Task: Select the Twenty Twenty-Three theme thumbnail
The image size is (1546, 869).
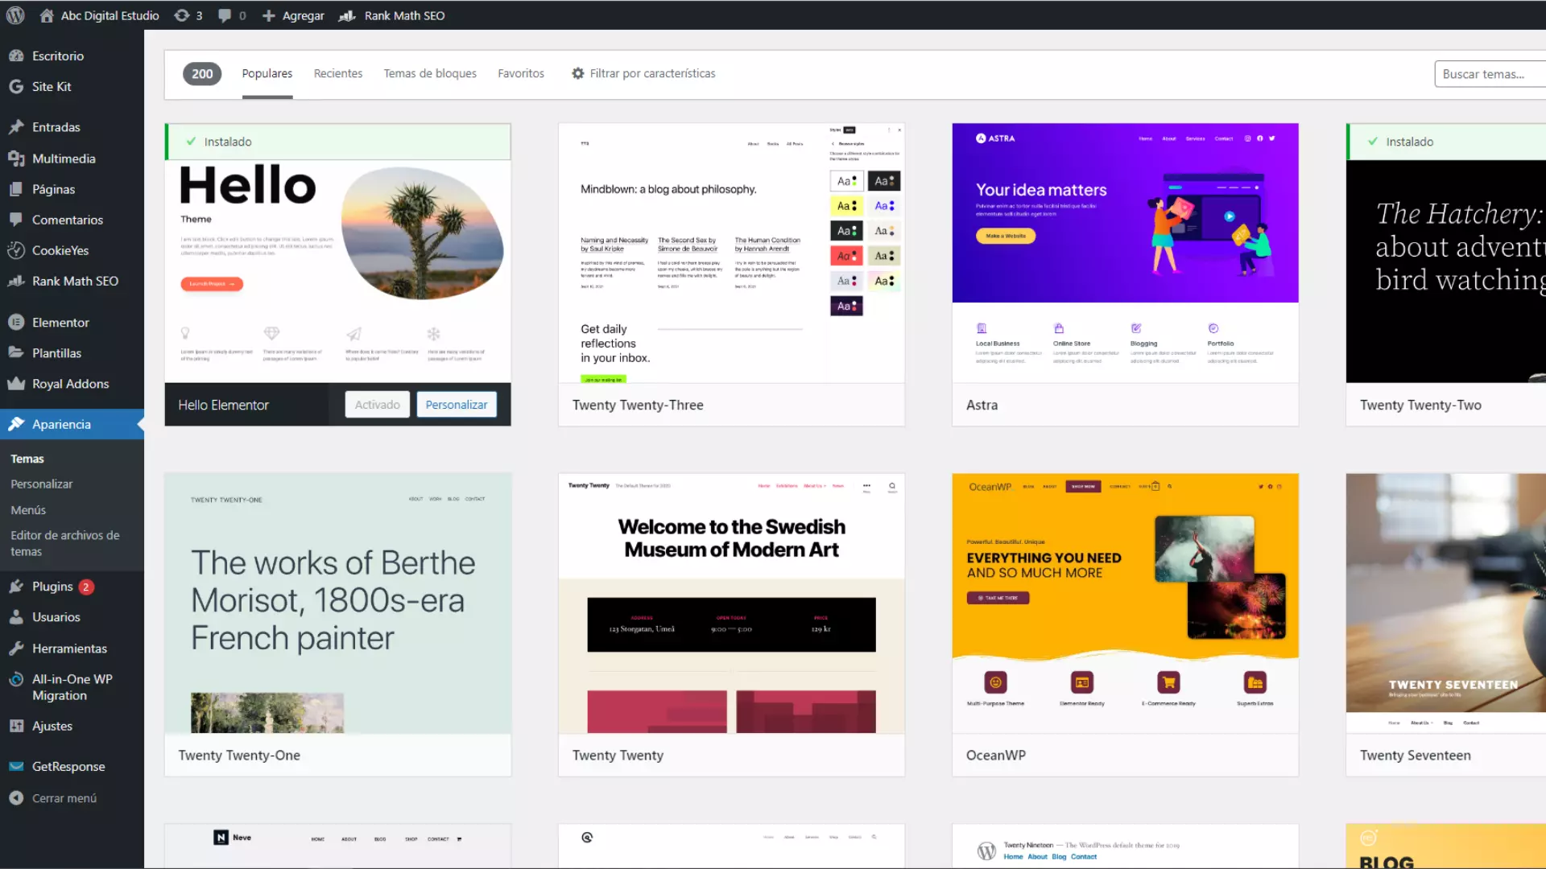Action: (x=731, y=253)
